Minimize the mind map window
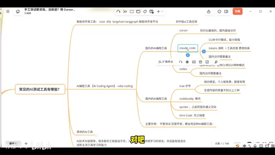The height and width of the screenshot is (155, 275). point(251,12)
